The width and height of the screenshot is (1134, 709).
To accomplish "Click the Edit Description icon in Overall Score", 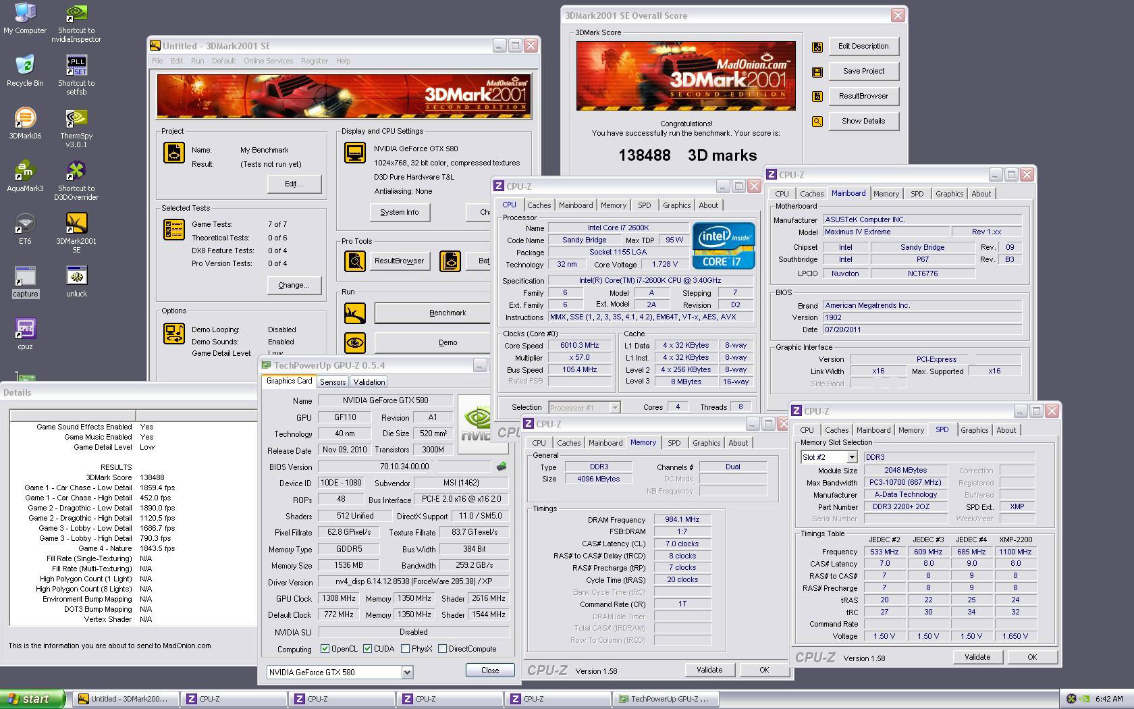I will point(817,47).
